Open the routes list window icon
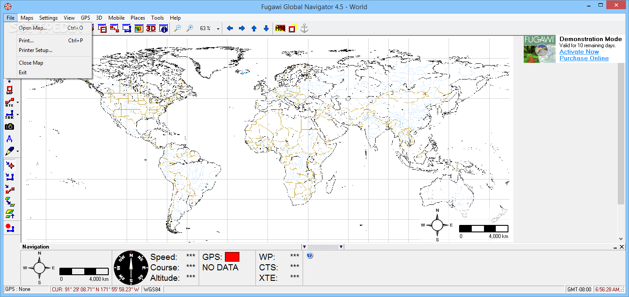This screenshot has height=297, width=629. click(114, 28)
